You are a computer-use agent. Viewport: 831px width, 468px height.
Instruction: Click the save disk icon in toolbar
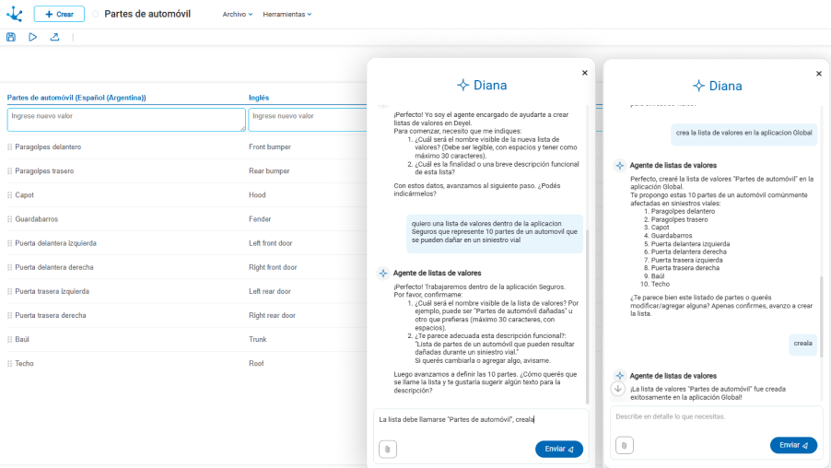click(x=11, y=37)
